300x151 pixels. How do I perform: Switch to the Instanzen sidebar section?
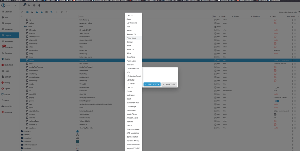(8, 29)
